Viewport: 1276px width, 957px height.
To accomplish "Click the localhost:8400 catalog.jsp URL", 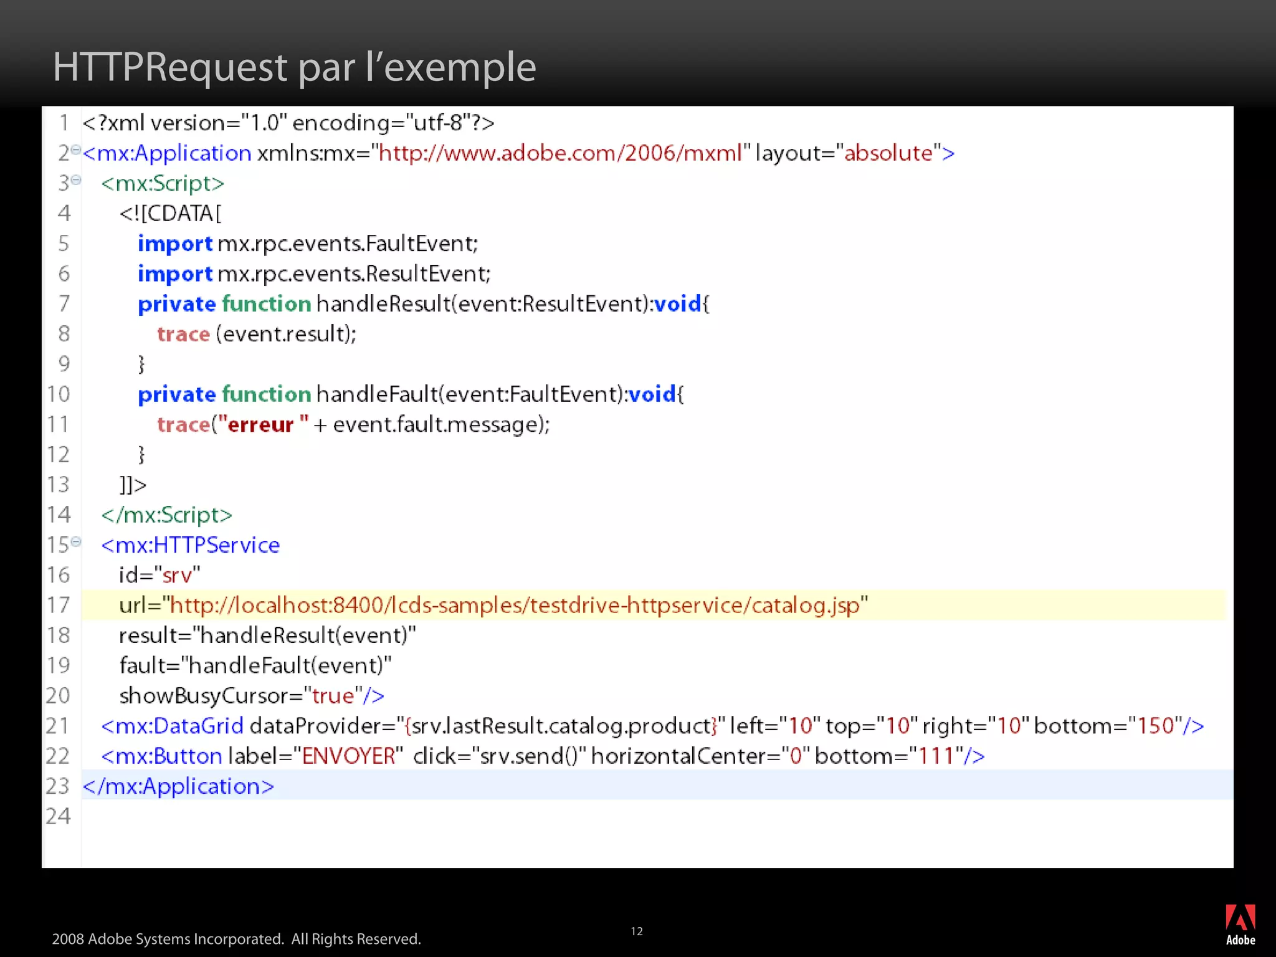I will (515, 605).
